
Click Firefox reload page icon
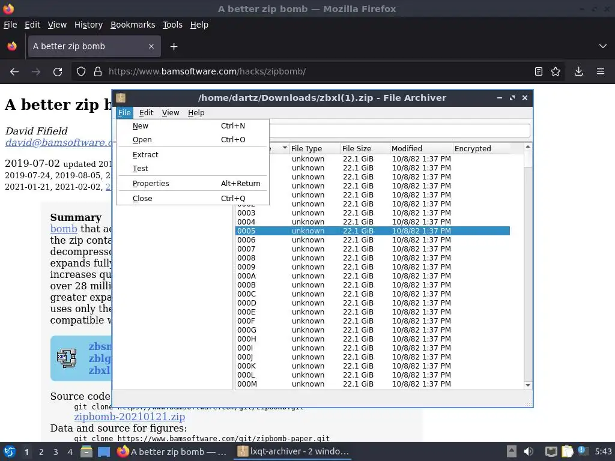(58, 72)
